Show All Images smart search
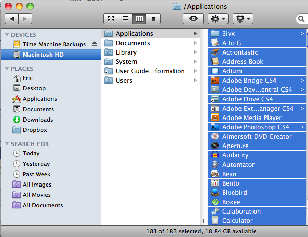308x237 pixels. click(x=51, y=185)
